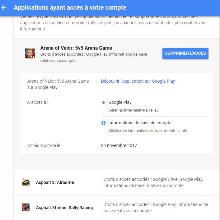Click the Gérer l'activité relative à ce jeu text
Image resolution: width=220 pixels, height=220 pixels.
tap(133, 110)
